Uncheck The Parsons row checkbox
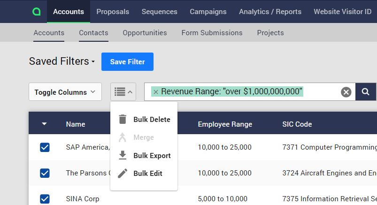The width and height of the screenshot is (377, 205). point(45,173)
